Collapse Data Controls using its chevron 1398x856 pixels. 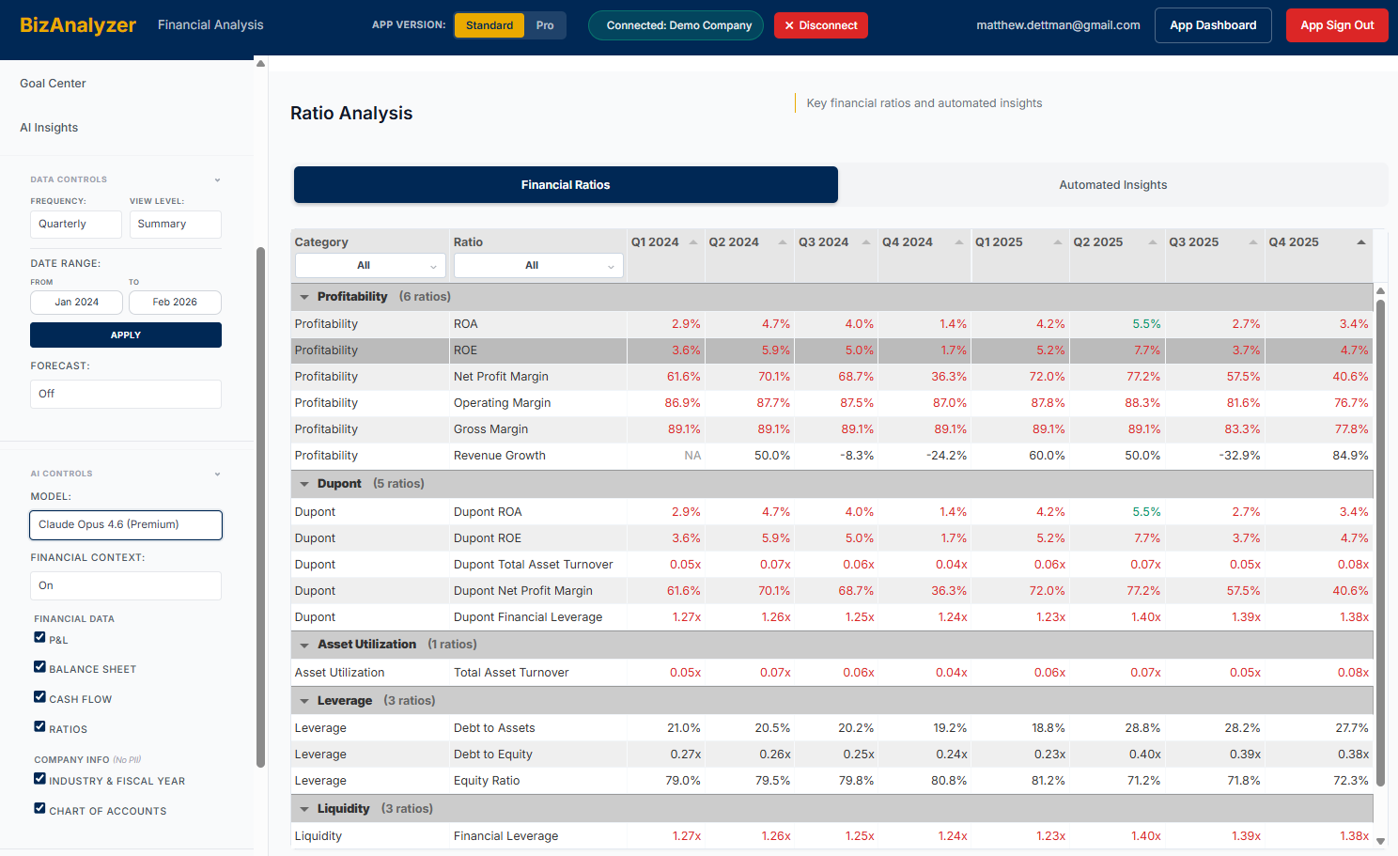click(218, 179)
